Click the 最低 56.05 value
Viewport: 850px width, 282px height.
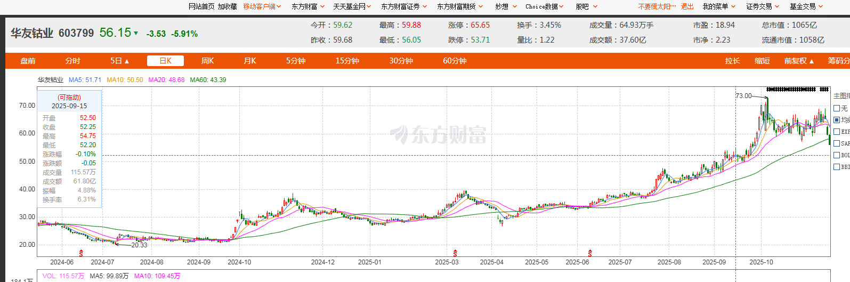[x=411, y=40]
